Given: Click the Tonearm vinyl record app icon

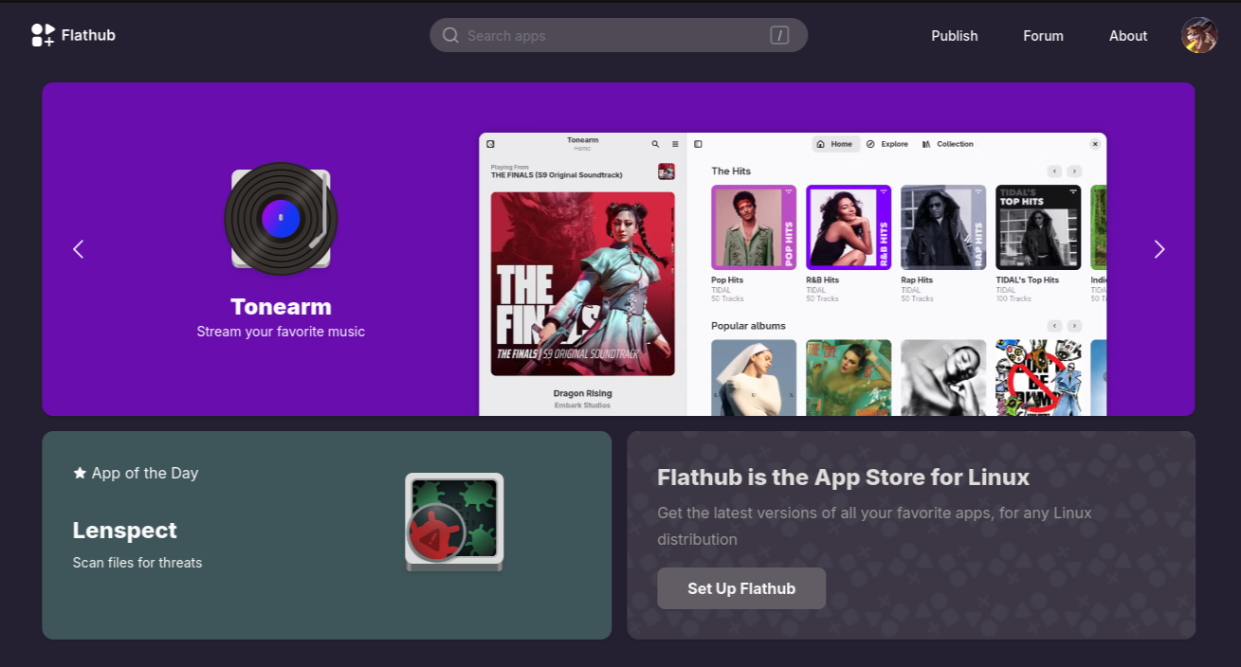Looking at the screenshot, I should [x=281, y=219].
